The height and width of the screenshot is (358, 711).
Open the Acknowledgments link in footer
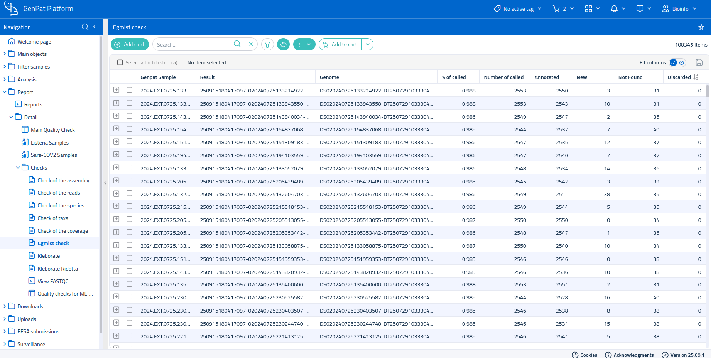[633, 355]
